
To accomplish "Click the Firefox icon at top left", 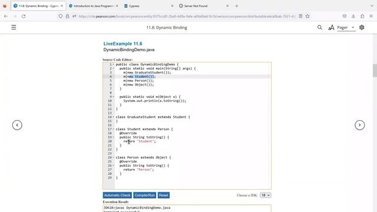I will click(5, 6).
